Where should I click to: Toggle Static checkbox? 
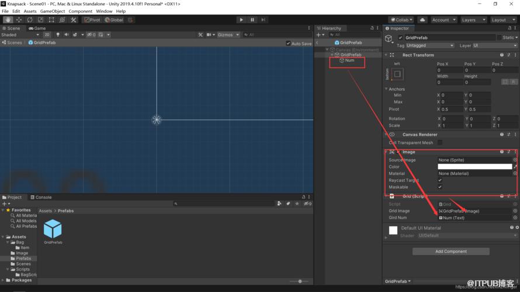click(499, 38)
